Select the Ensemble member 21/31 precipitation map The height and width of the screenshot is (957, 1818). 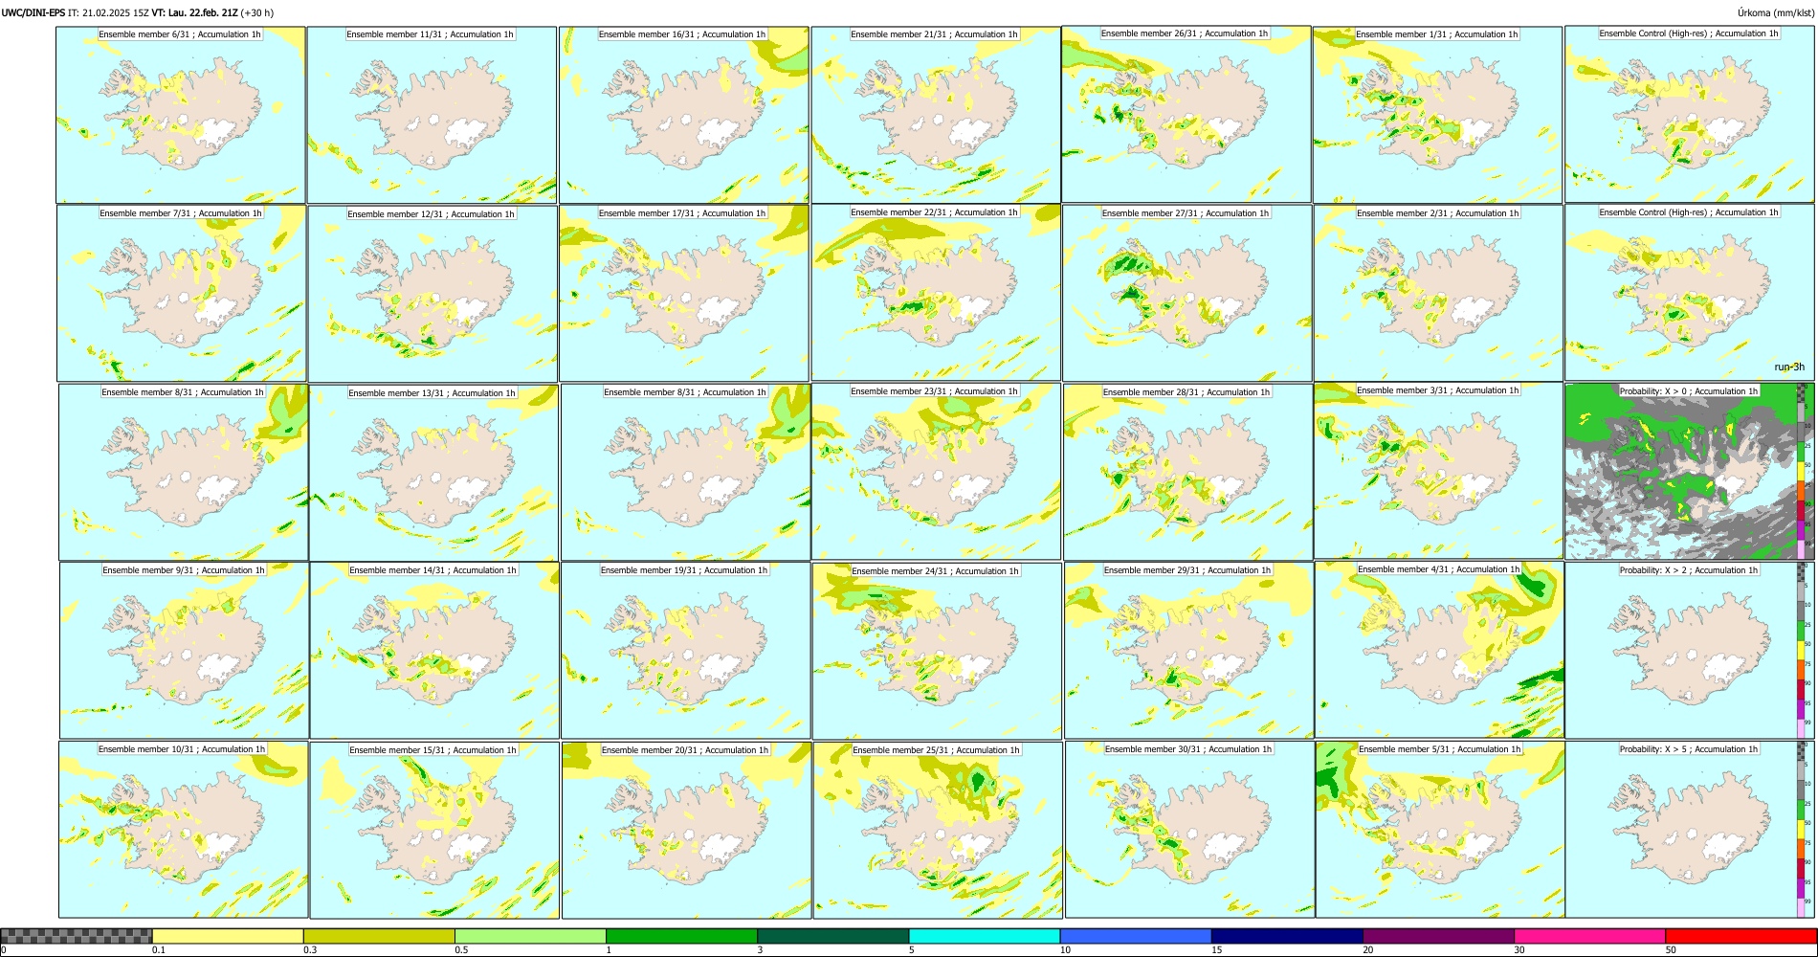click(x=936, y=115)
